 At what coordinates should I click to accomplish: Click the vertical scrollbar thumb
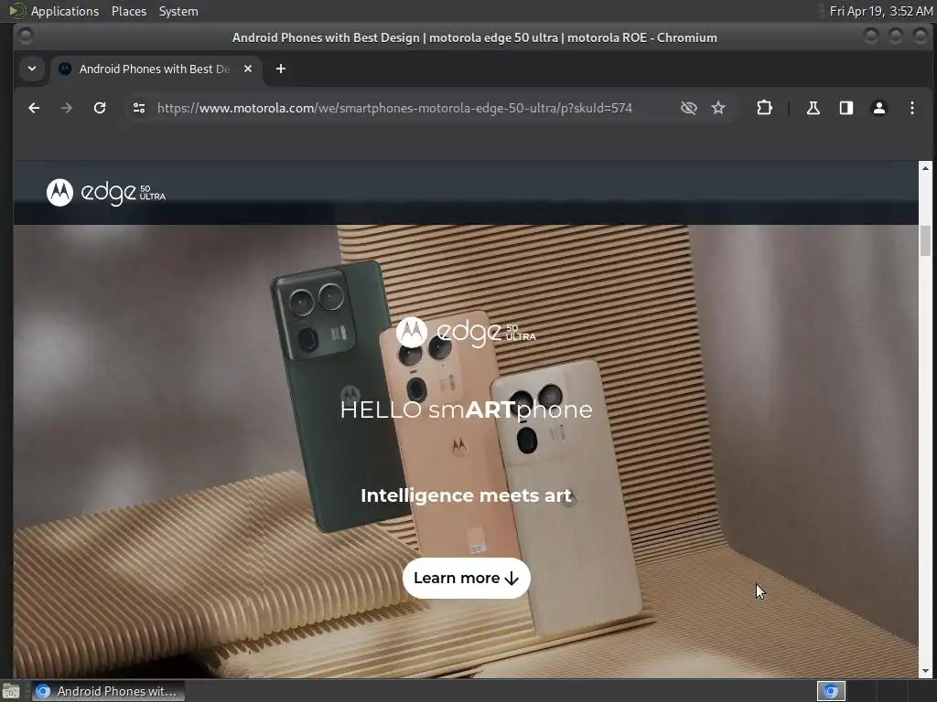[x=925, y=240]
